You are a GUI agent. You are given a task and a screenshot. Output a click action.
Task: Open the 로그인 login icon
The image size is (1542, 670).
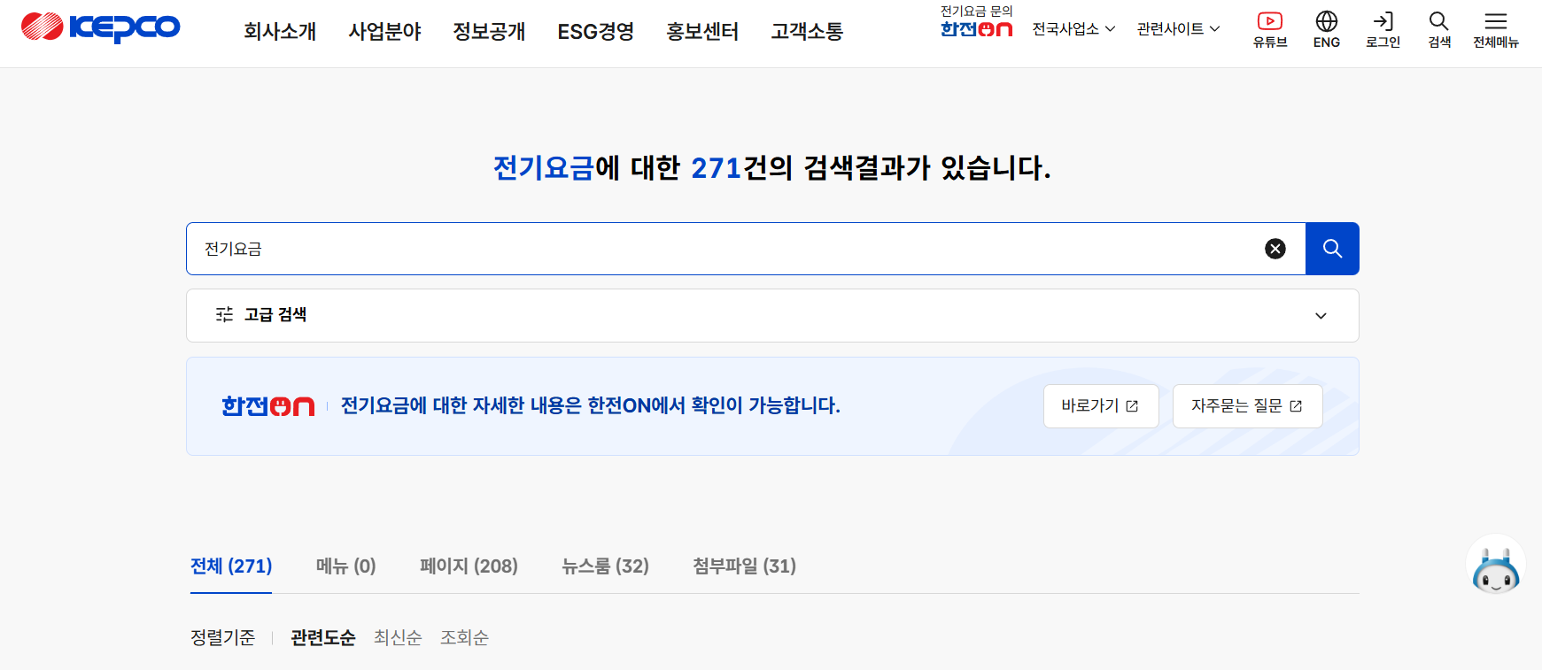(x=1383, y=29)
